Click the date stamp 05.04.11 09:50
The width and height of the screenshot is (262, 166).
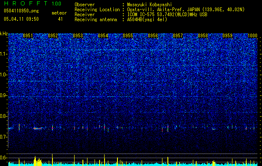21,19
